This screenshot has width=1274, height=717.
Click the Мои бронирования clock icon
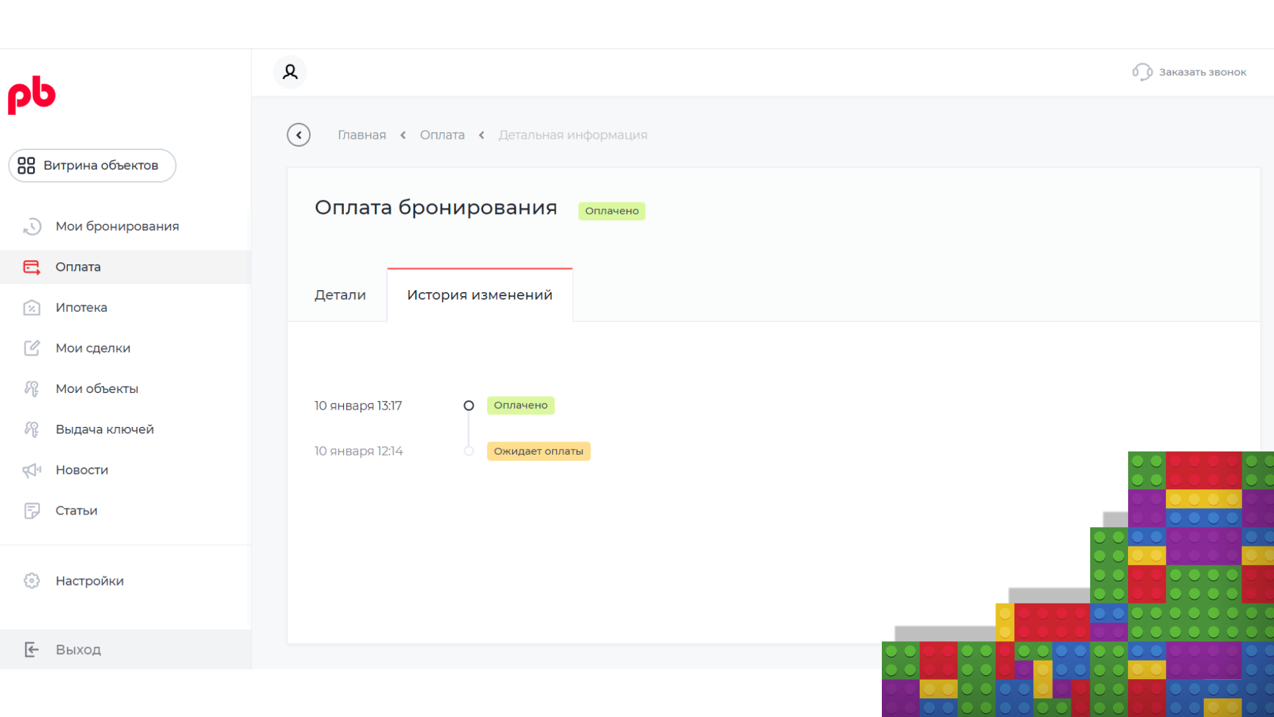click(x=32, y=226)
